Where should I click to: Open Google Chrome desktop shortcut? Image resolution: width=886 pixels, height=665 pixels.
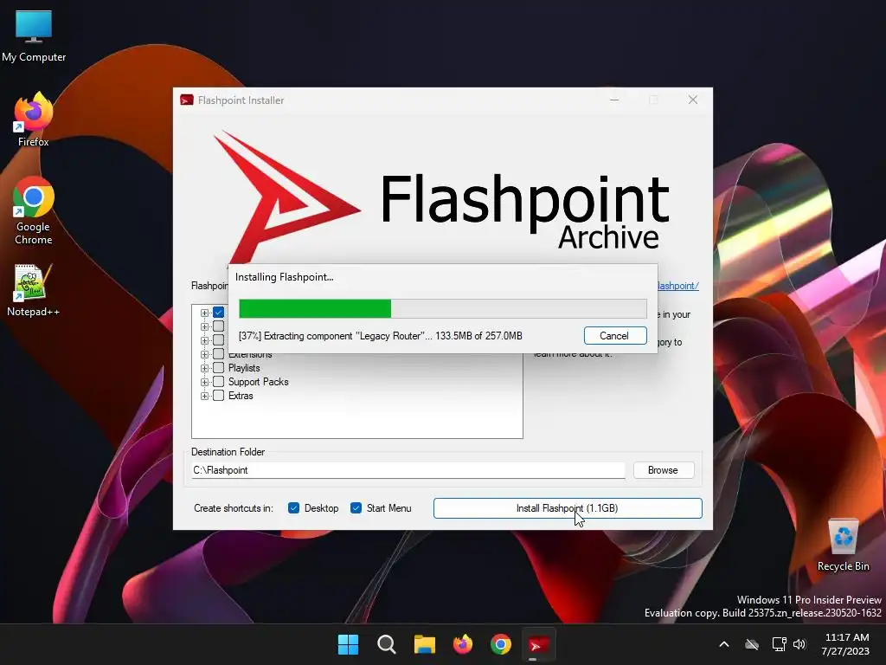[x=34, y=210]
